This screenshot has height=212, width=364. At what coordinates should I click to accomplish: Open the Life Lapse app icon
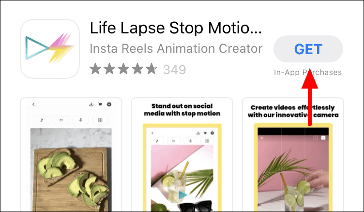[x=50, y=49]
